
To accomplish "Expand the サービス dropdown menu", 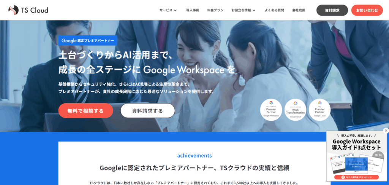I will click(x=168, y=10).
